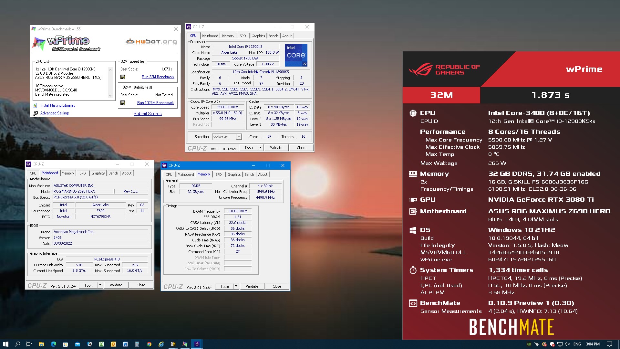Launch Outlook from the taskbar
Image resolution: width=620 pixels, height=349 pixels.
point(113,344)
